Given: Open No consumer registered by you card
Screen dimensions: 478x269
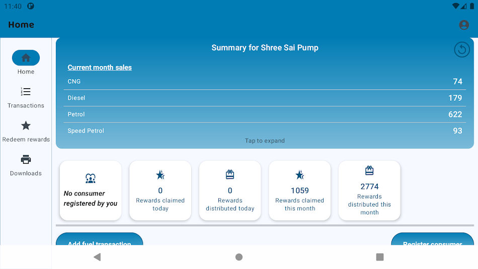Looking at the screenshot, I should click(91, 190).
